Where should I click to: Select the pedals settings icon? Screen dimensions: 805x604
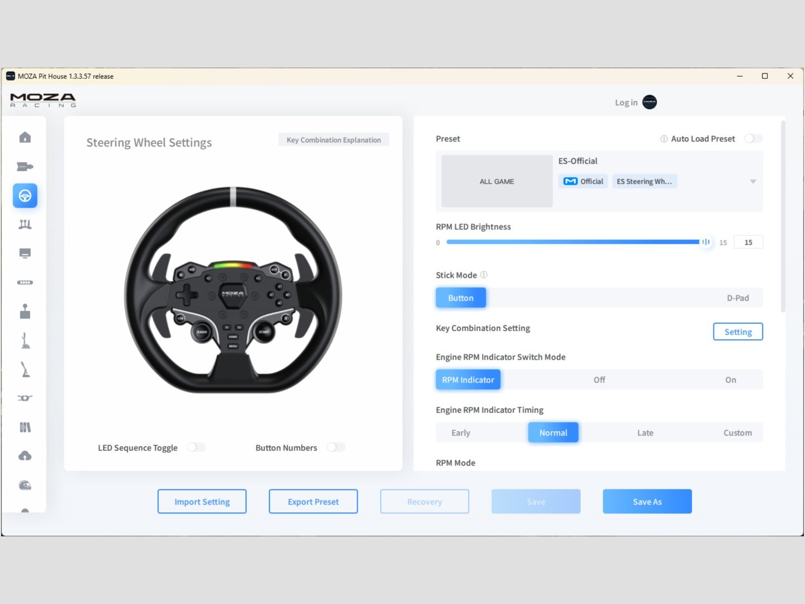[x=25, y=225]
